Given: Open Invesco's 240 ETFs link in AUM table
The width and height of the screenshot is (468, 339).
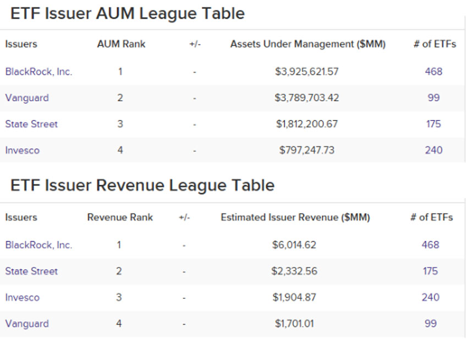Looking at the screenshot, I should click(433, 150).
